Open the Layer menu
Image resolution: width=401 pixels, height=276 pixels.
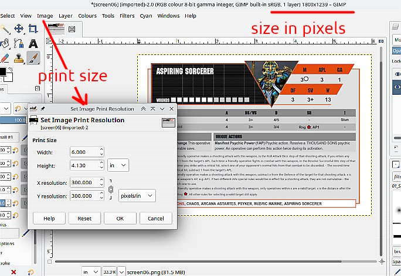(x=66, y=16)
